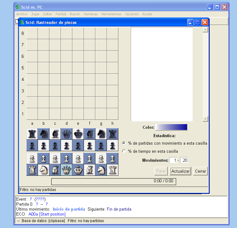The width and height of the screenshot is (237, 228).
Task: Click the ECO 'A00a [Start position]' link
Action: 47,214
